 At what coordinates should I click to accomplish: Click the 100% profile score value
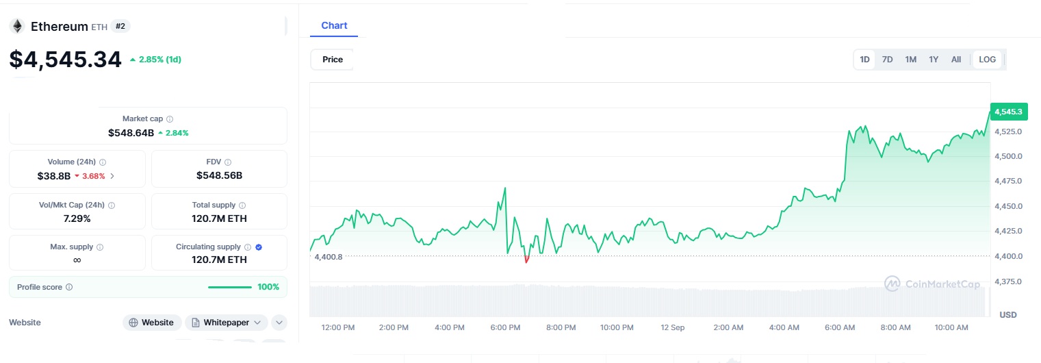tap(268, 287)
